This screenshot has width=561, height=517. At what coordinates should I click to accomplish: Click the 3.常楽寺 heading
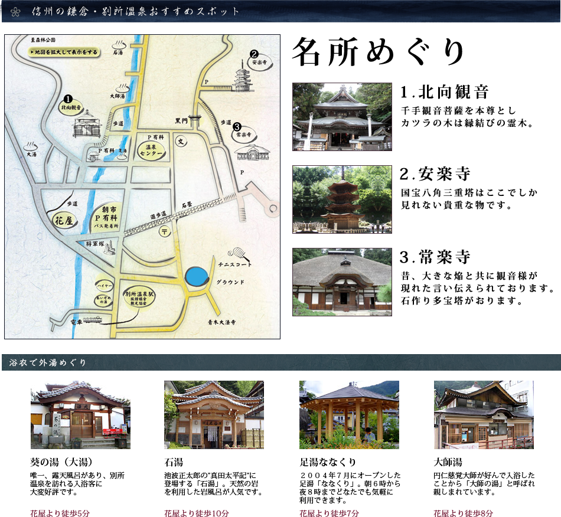tap(435, 257)
